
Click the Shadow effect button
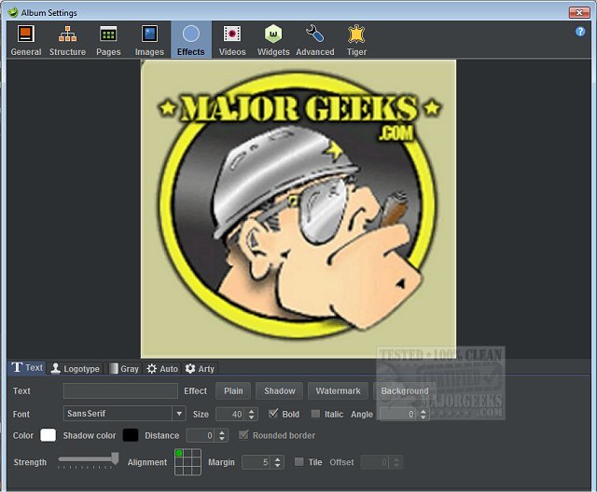279,391
